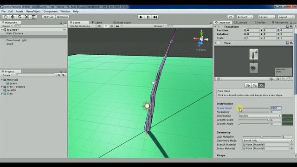Viewport: 297px width, 167px height.
Task: Toggle Hierarchy panel lock icon
Action: coord(61,23)
